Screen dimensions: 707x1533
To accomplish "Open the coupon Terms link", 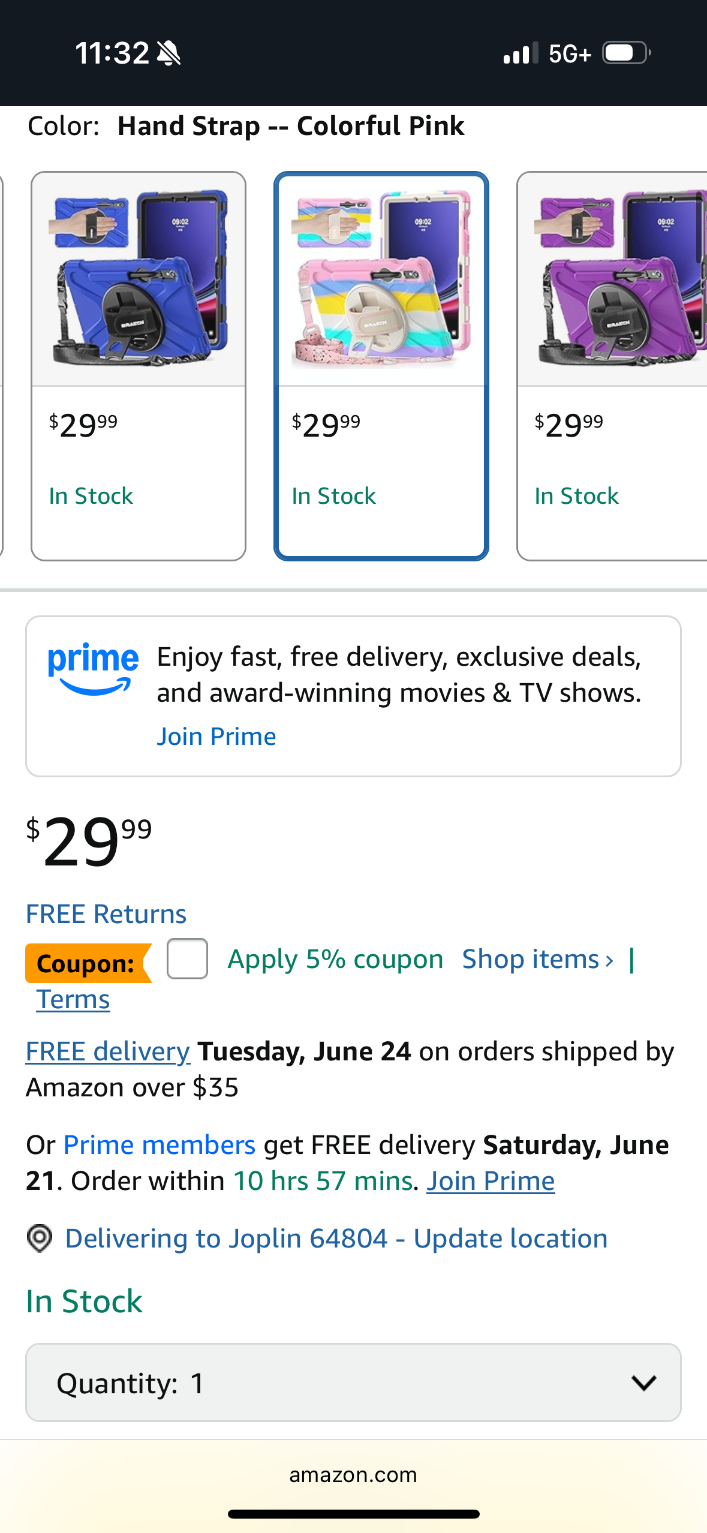I will click(x=73, y=1000).
